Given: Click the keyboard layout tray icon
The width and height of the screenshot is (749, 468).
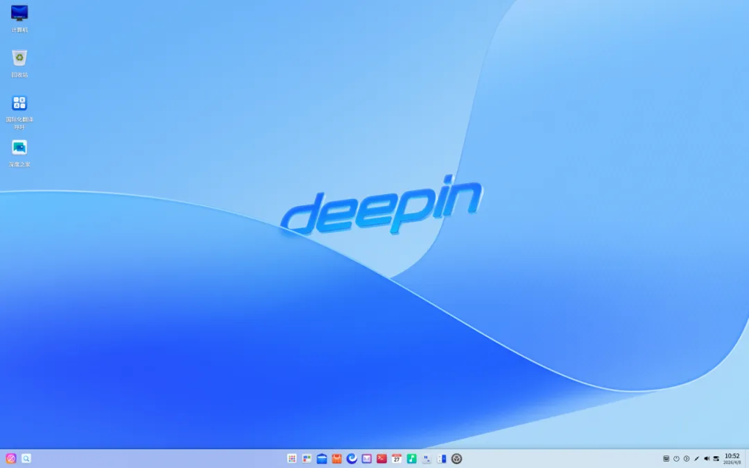Looking at the screenshot, I should 666,458.
